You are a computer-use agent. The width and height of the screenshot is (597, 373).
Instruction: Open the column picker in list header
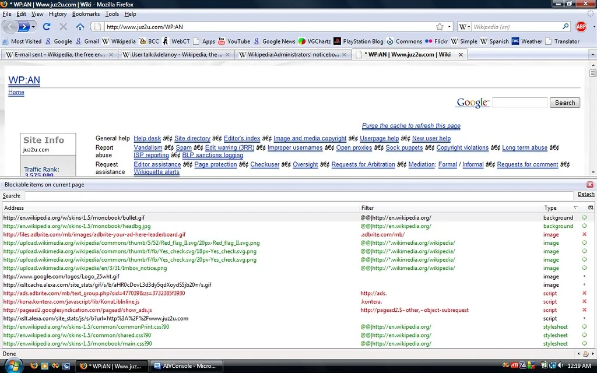[591, 208]
